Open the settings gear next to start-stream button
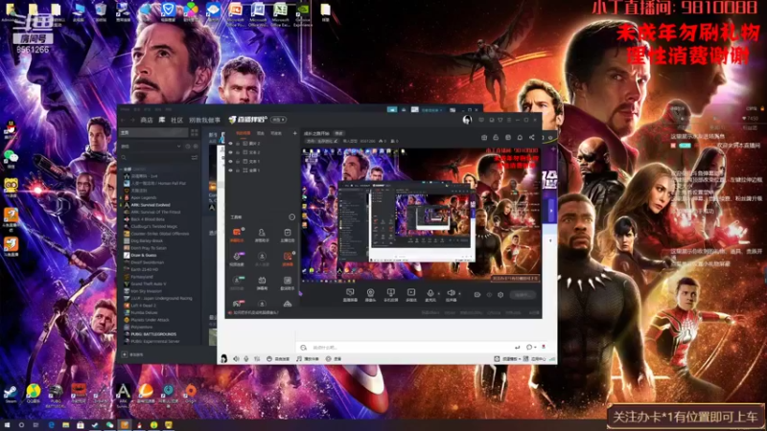 [500, 295]
